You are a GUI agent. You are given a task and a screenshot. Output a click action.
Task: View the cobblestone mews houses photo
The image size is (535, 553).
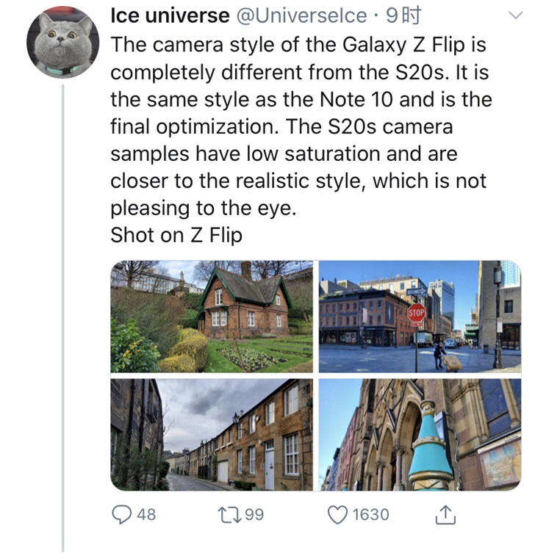click(x=212, y=435)
